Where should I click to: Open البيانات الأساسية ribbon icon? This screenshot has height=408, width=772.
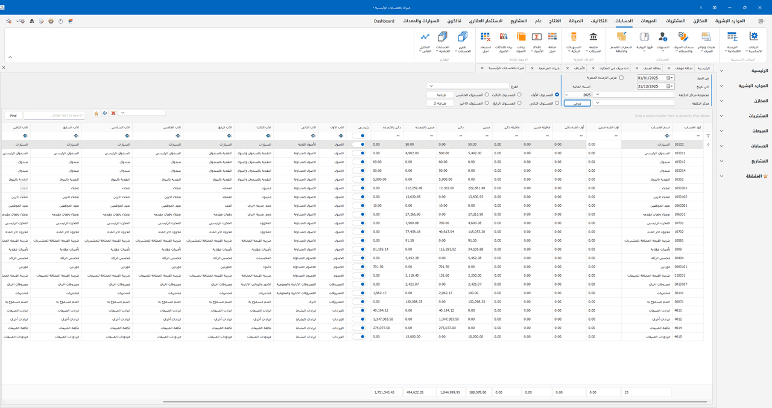pos(755,42)
